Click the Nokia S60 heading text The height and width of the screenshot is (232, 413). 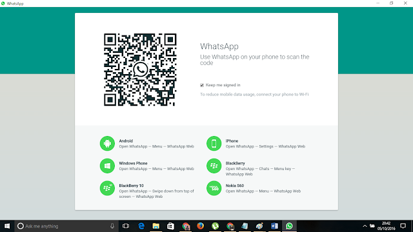click(x=235, y=186)
